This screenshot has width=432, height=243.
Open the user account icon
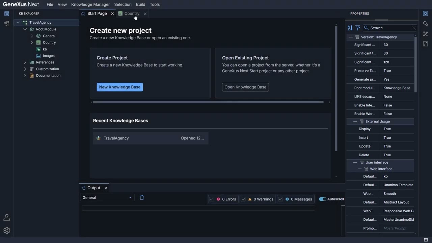click(x=6, y=217)
